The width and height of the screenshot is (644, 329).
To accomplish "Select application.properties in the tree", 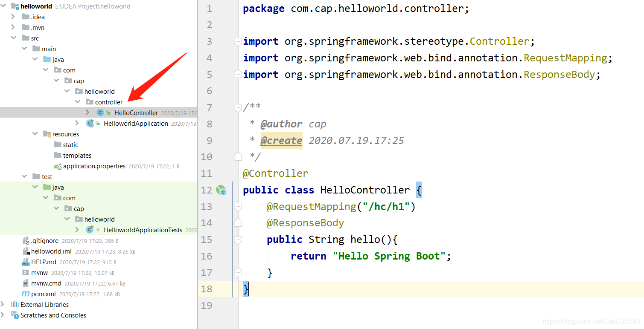I will click(x=94, y=166).
